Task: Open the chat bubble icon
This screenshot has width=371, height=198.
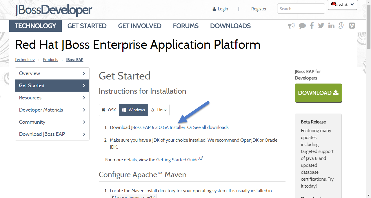Action: (302, 26)
